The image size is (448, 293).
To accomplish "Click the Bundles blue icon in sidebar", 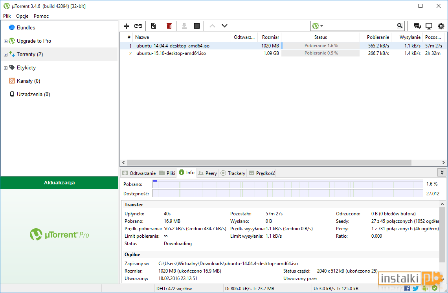I will tap(12, 27).
